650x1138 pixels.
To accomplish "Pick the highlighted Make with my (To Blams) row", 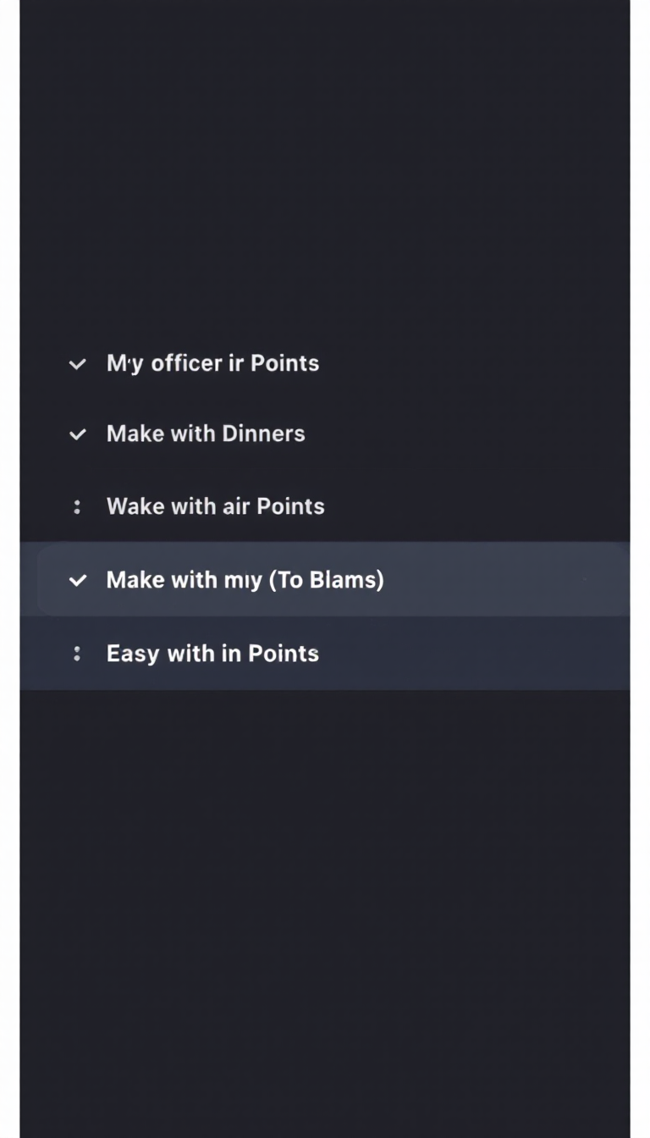I will tap(245, 580).
